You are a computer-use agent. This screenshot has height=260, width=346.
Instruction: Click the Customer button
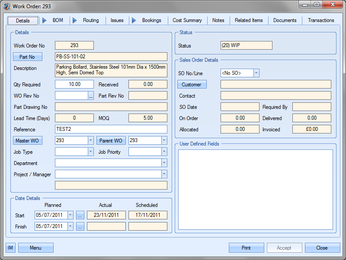[x=192, y=85]
